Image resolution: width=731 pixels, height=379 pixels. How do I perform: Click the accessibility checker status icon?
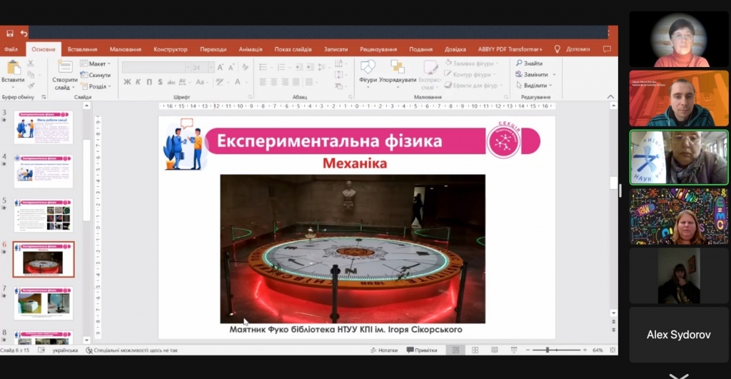point(89,350)
